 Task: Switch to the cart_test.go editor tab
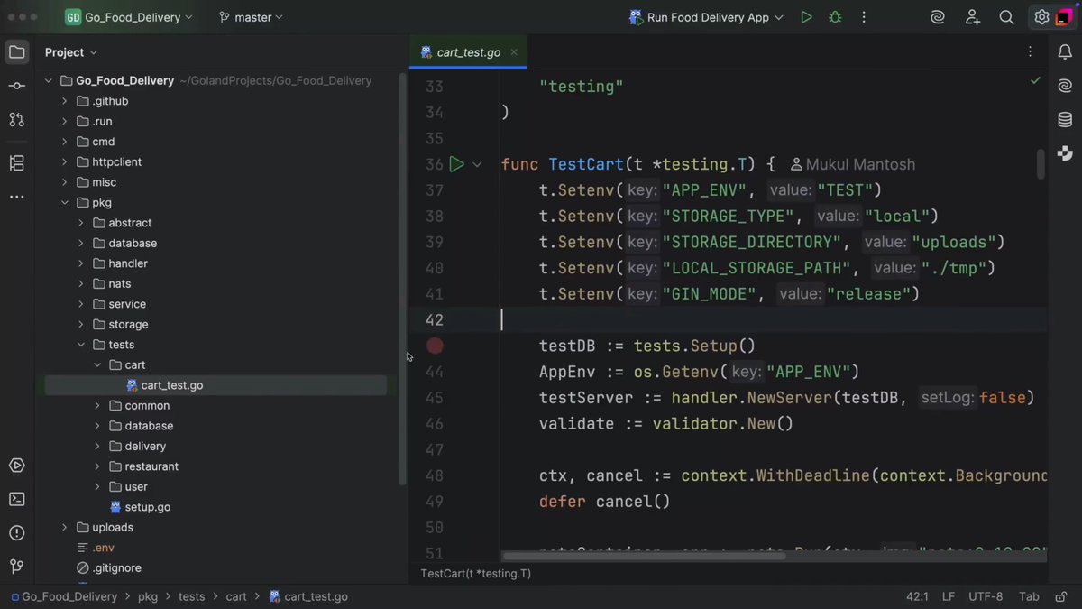tap(468, 52)
